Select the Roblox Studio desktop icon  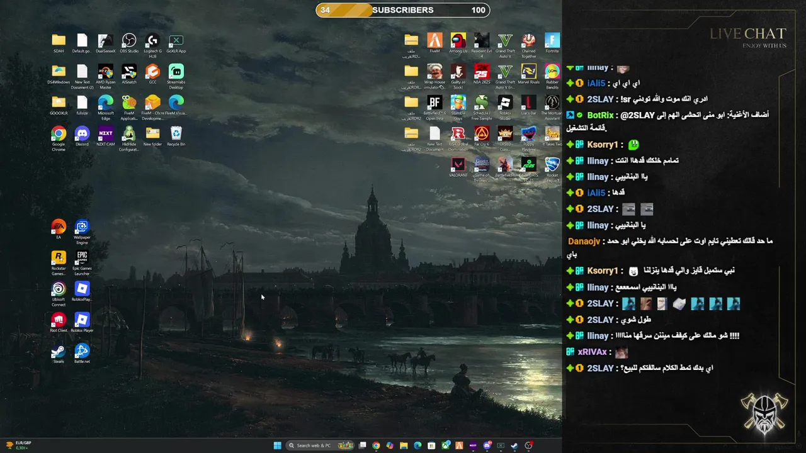point(505,108)
